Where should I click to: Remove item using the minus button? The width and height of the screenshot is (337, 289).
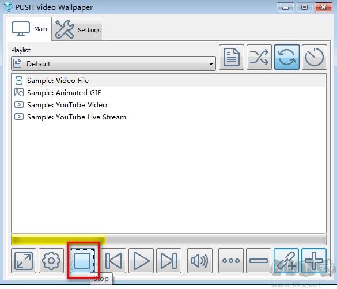[x=259, y=261]
